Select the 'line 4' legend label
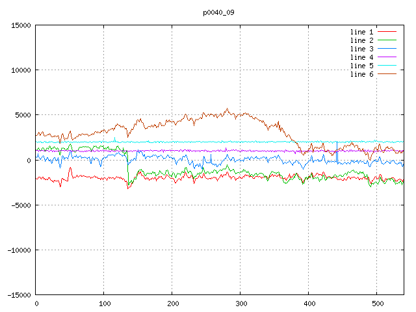 (x=362, y=57)
